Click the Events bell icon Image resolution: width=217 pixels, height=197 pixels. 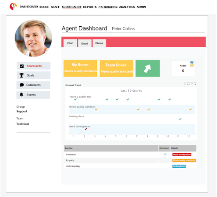pos(21,95)
